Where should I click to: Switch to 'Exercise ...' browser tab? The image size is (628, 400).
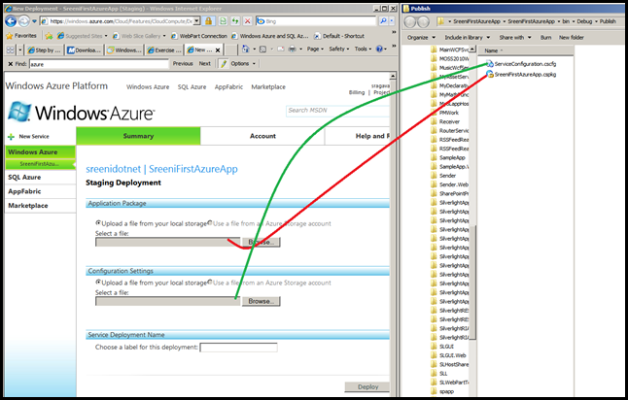[164, 50]
